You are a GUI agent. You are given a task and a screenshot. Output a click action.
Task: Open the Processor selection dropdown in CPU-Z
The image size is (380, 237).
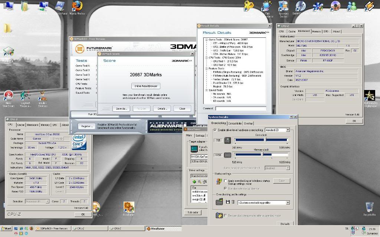(47, 201)
